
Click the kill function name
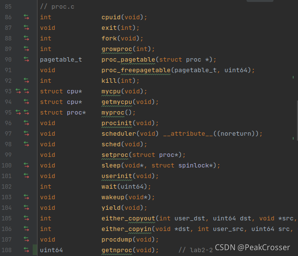(x=109, y=81)
